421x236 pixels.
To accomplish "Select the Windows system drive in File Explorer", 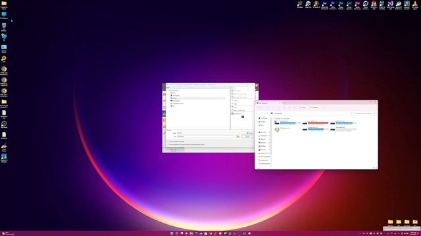I will 287,123.
